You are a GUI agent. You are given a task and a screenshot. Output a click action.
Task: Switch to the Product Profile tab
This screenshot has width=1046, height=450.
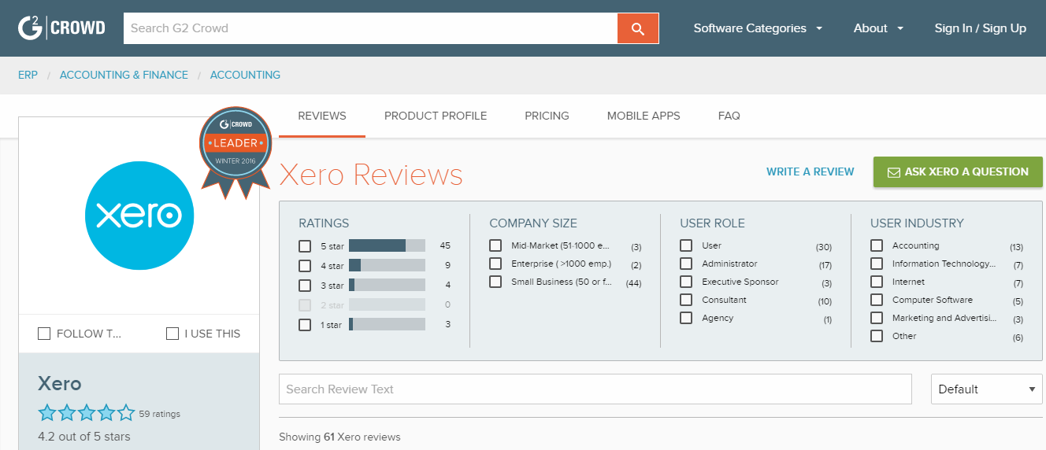[x=436, y=116]
